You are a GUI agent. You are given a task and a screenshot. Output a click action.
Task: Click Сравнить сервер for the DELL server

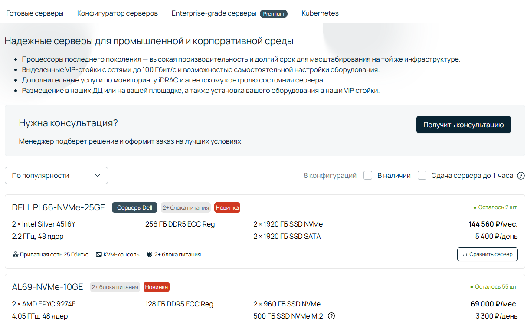click(487, 254)
